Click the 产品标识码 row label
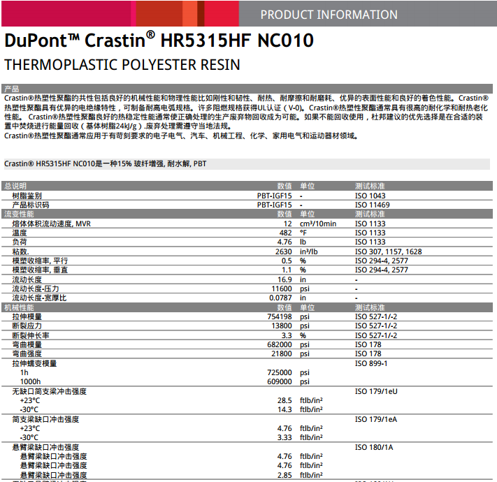 [x=31, y=205]
